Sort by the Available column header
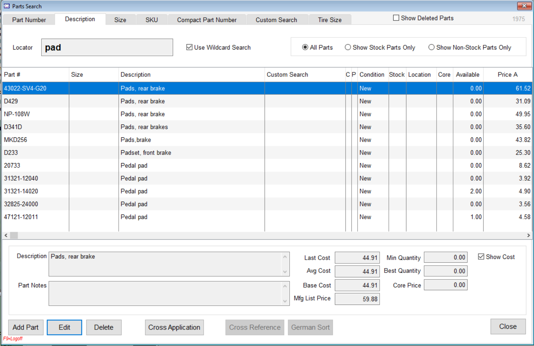The width and height of the screenshot is (534, 346). coord(468,75)
